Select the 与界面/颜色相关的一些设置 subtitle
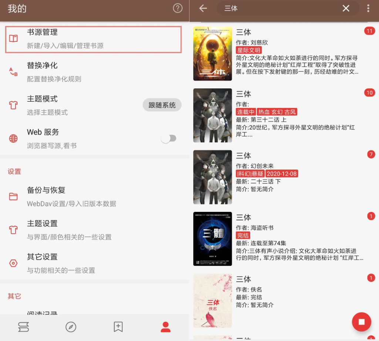Screen dimensions: 379x341 point(69,237)
